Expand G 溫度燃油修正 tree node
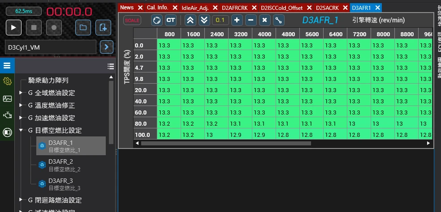The height and width of the screenshot is (212, 441). [21, 105]
